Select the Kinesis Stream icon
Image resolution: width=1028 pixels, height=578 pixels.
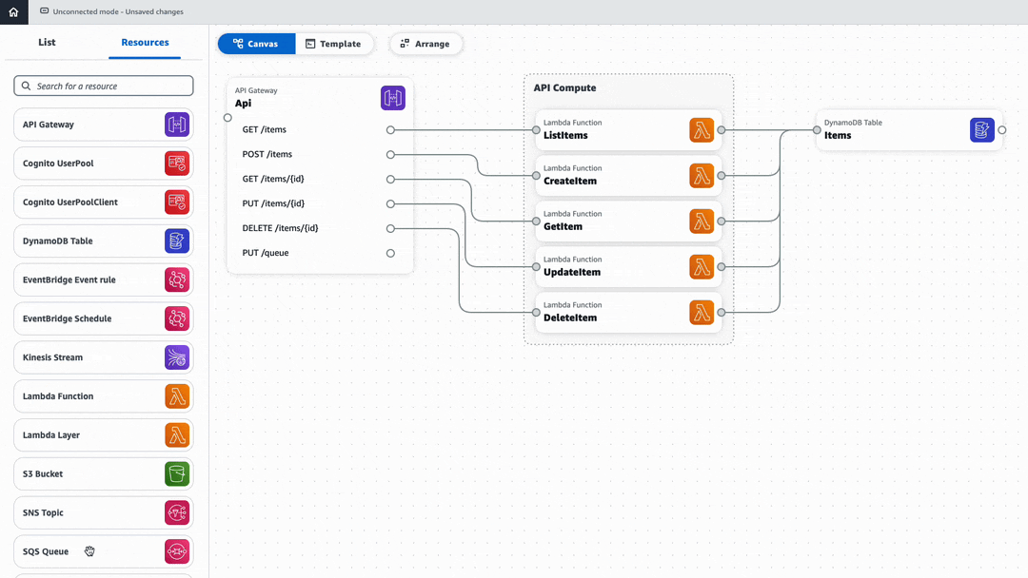pos(177,356)
